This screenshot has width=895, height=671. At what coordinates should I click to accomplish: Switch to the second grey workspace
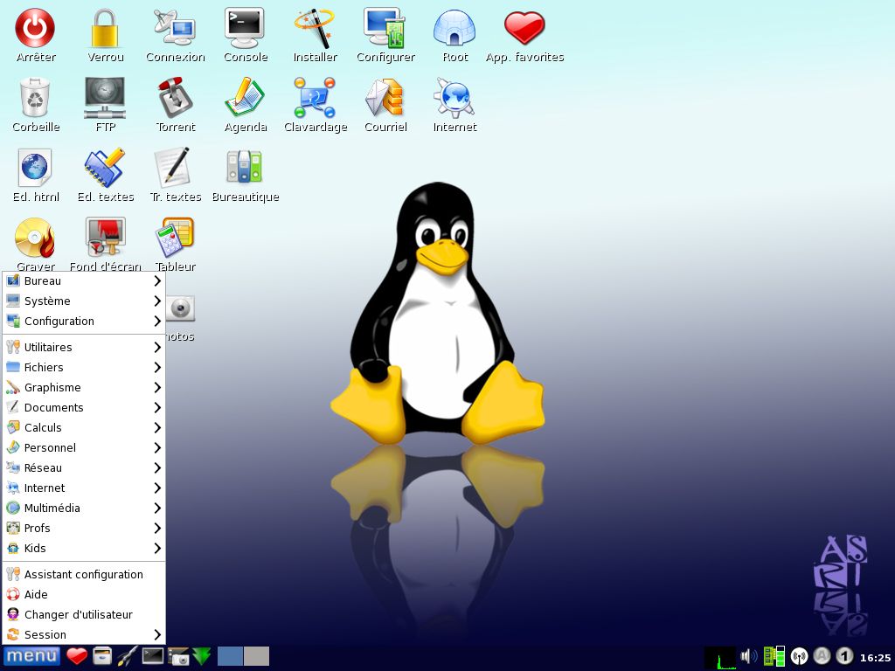(256, 656)
